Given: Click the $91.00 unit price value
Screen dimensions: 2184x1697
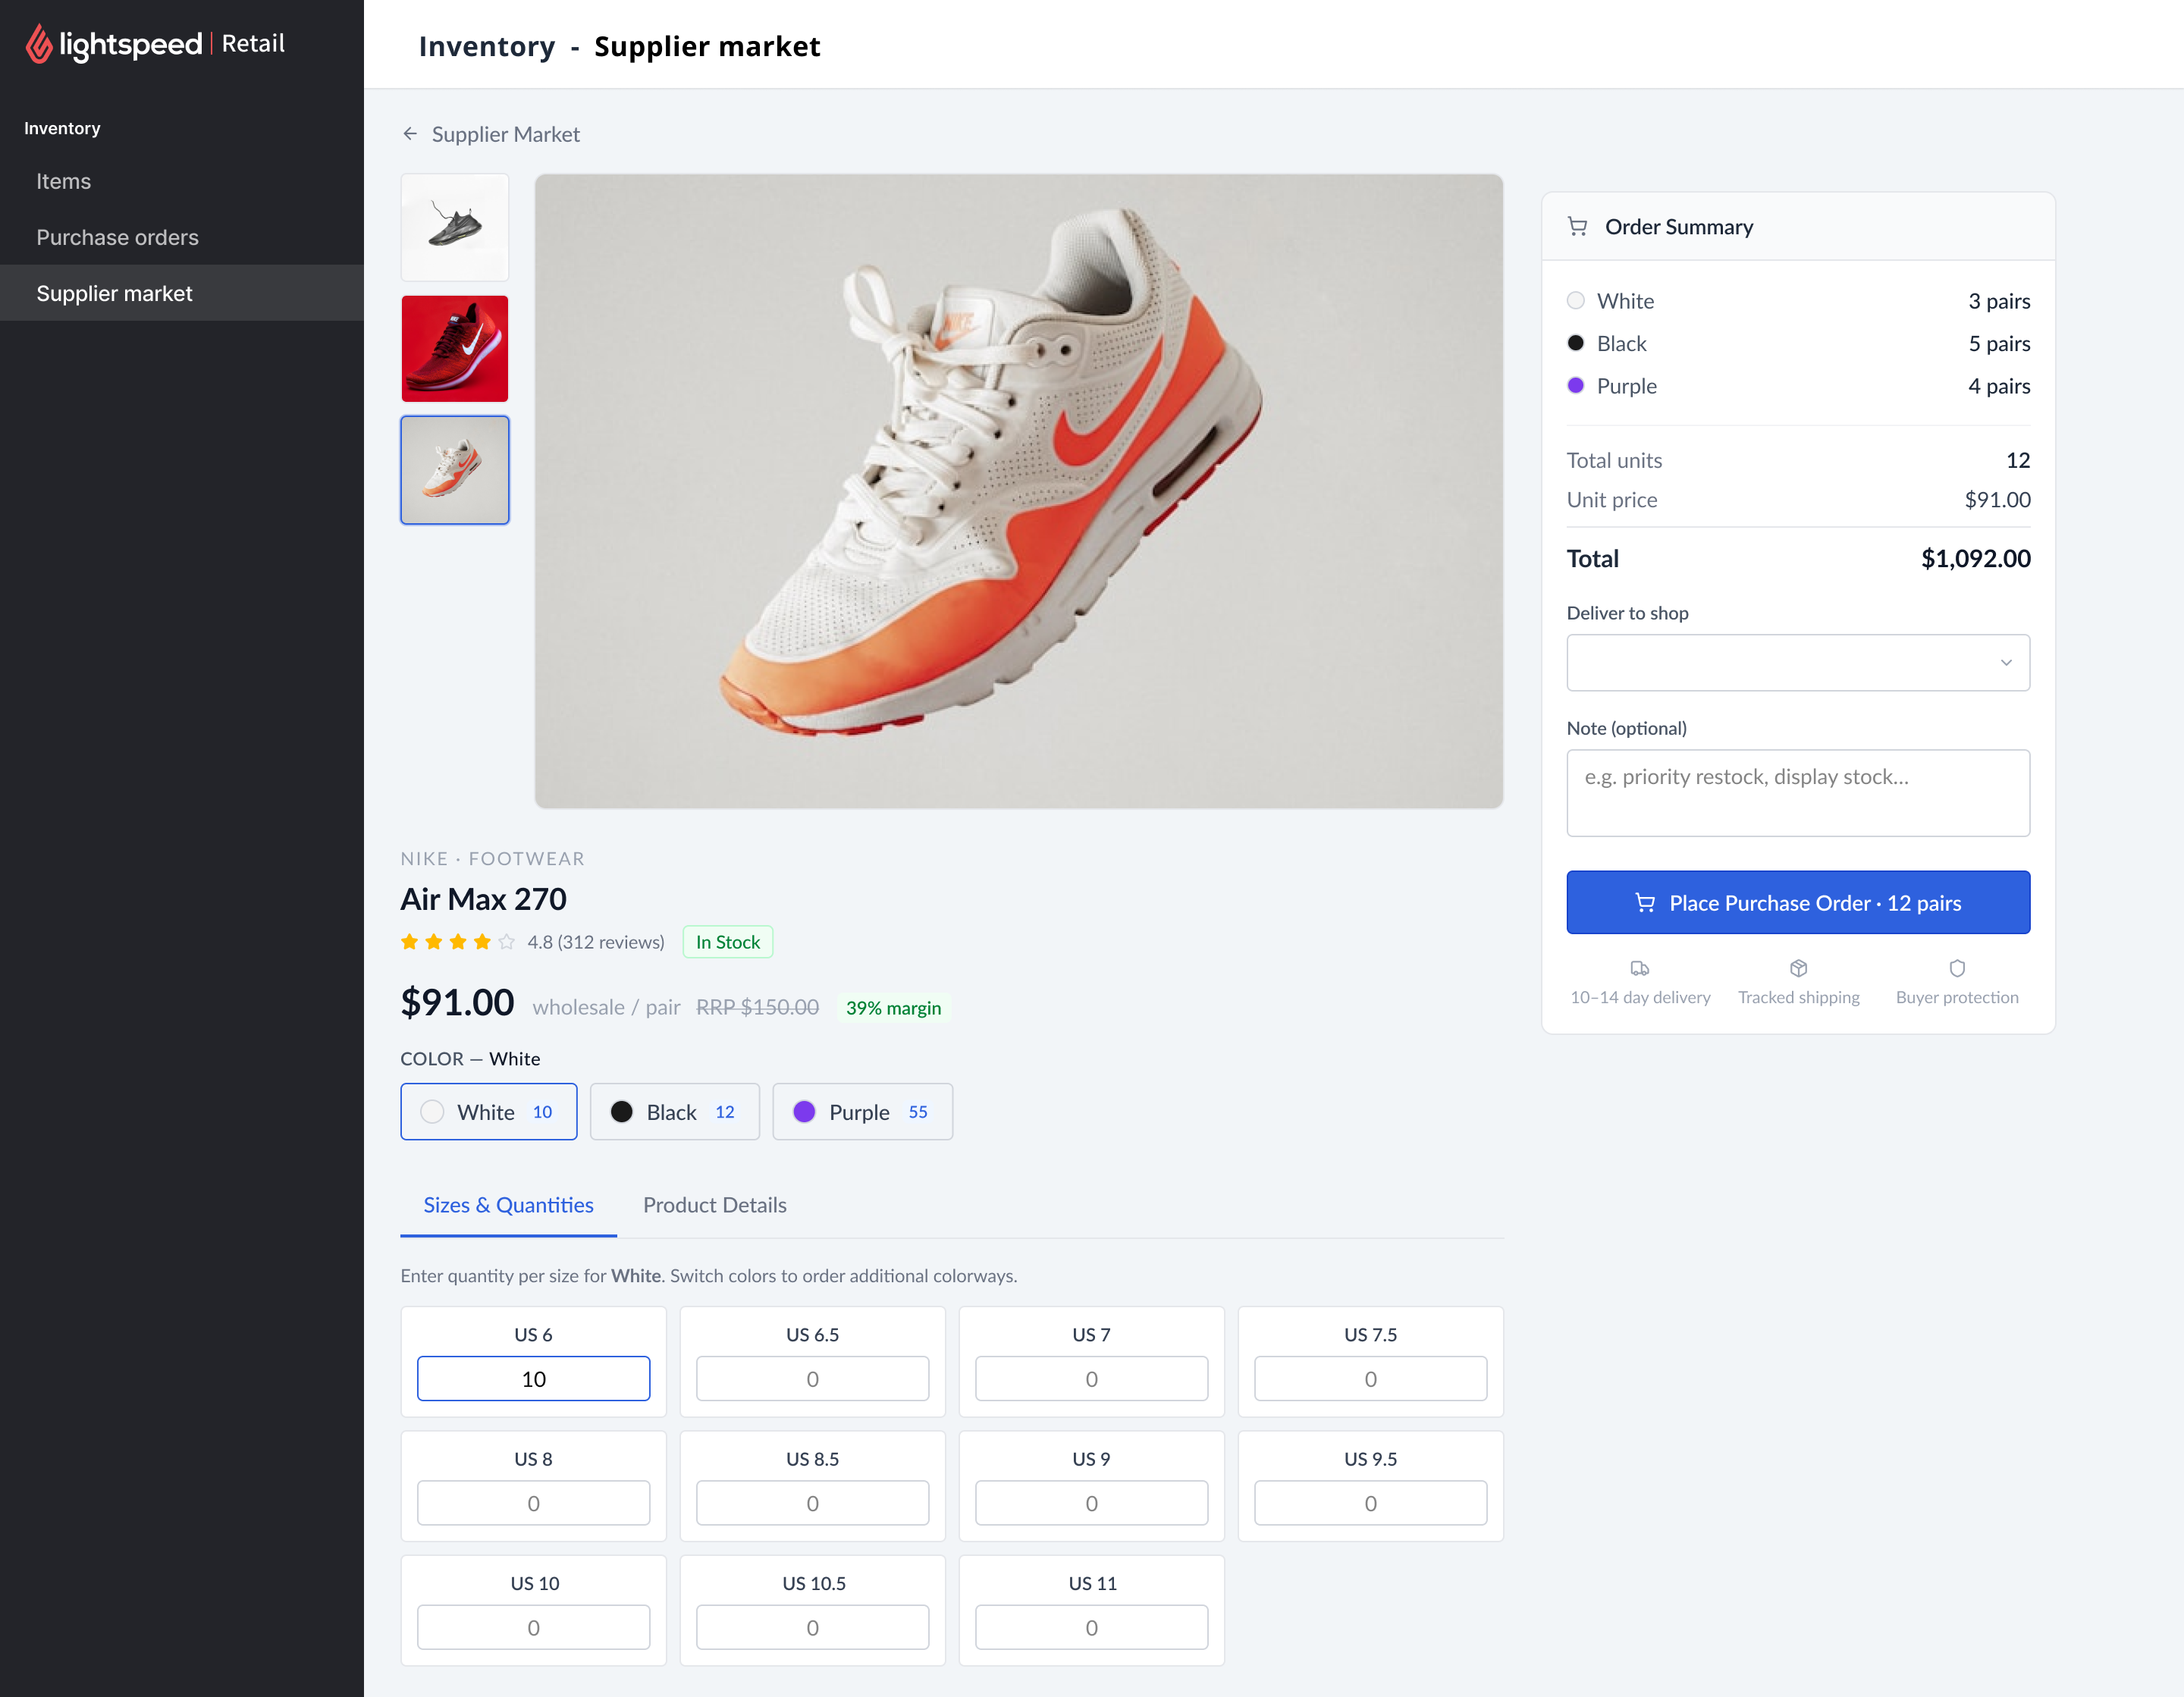Looking at the screenshot, I should tap(1997, 500).
